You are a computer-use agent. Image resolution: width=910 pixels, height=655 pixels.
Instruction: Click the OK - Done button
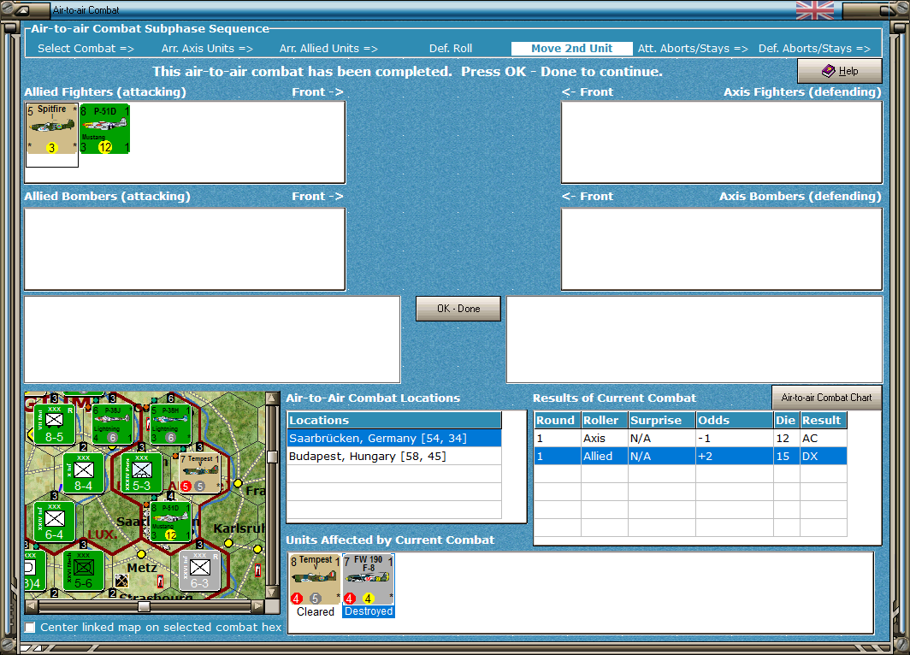458,309
